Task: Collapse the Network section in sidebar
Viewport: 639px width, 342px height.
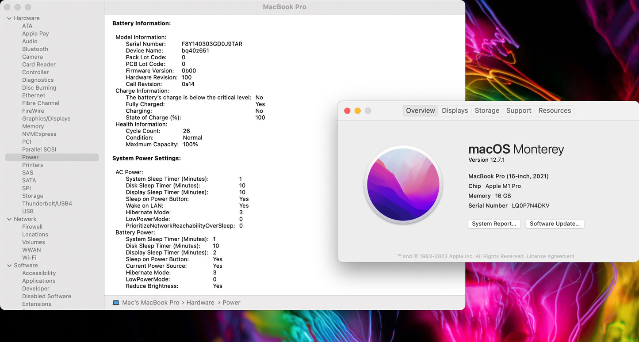Action: [x=9, y=219]
